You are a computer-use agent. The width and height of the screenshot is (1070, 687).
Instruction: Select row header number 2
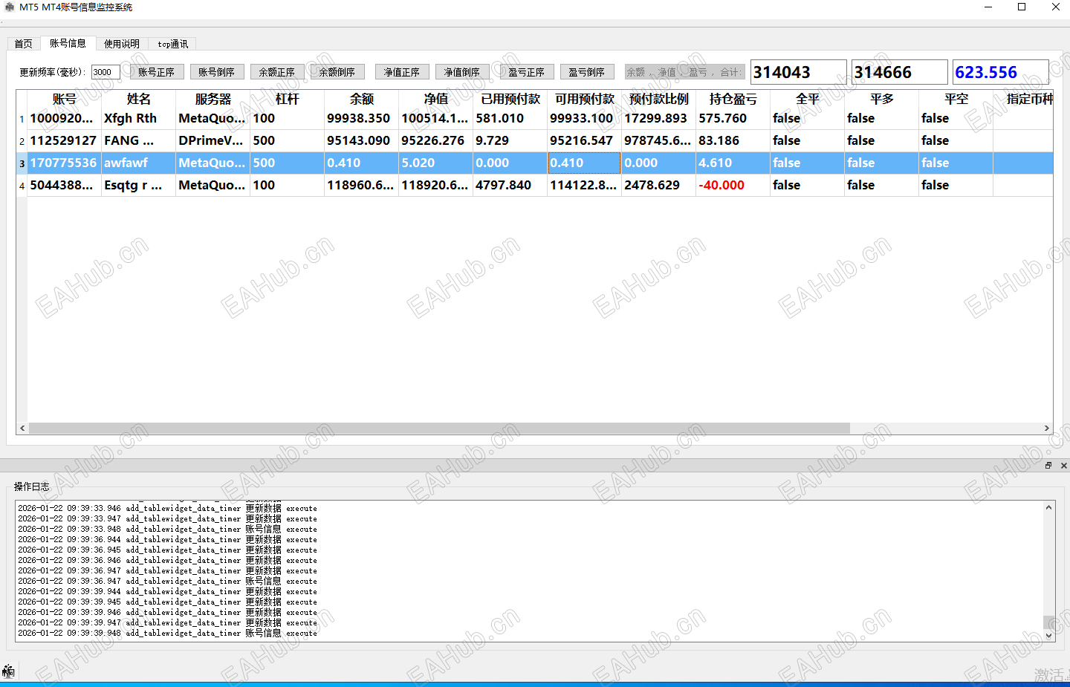22,141
